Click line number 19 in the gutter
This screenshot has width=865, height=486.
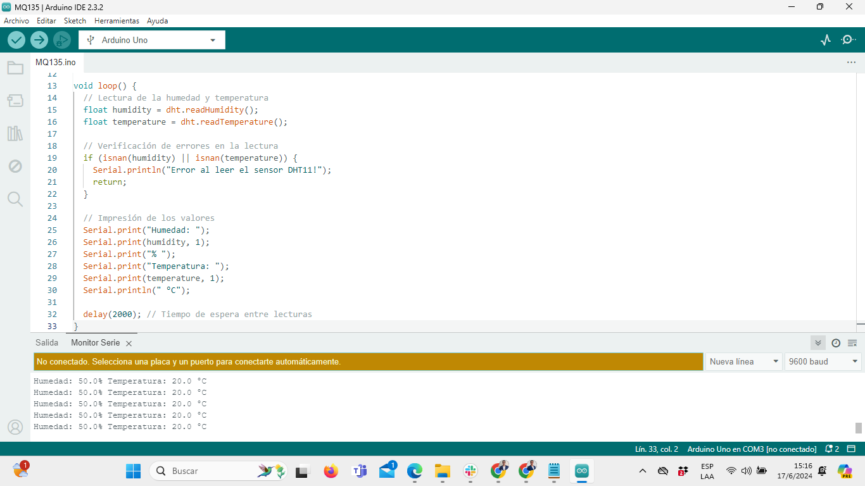tap(52, 158)
